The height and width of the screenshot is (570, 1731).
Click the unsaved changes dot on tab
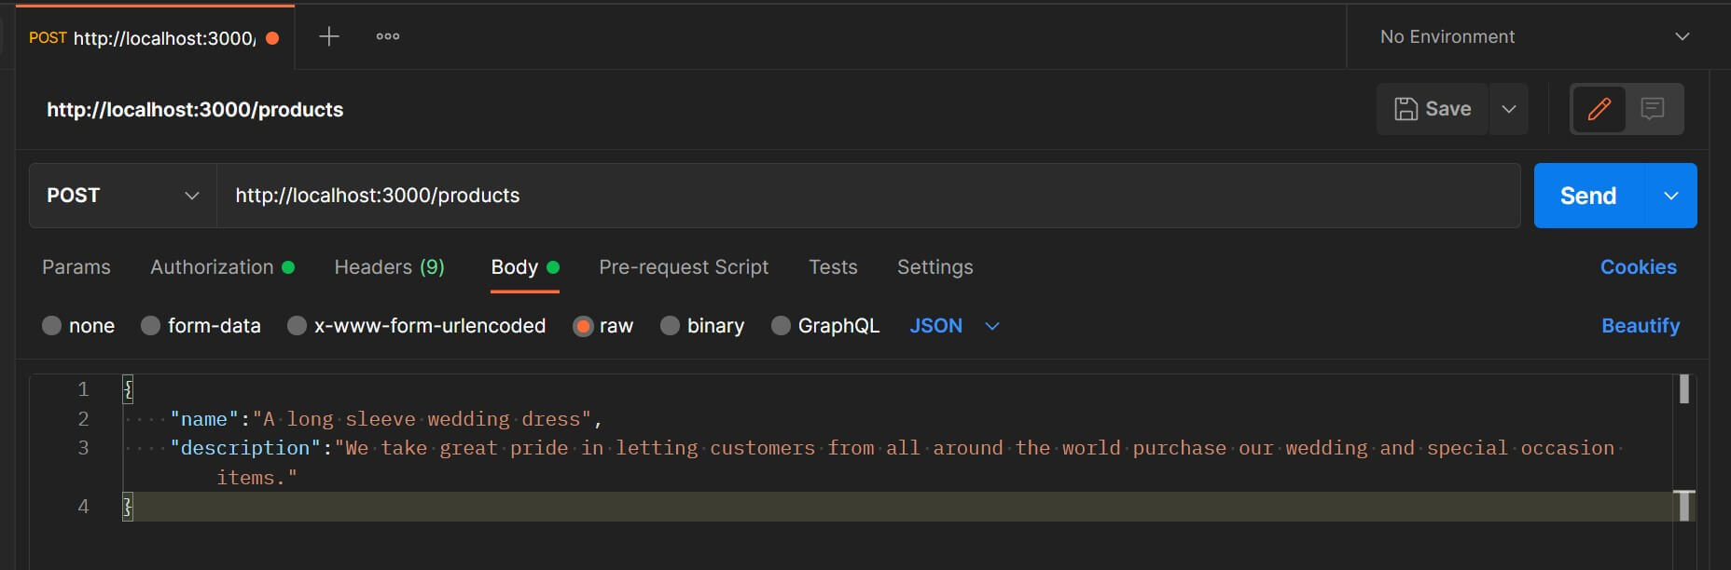coord(272,38)
